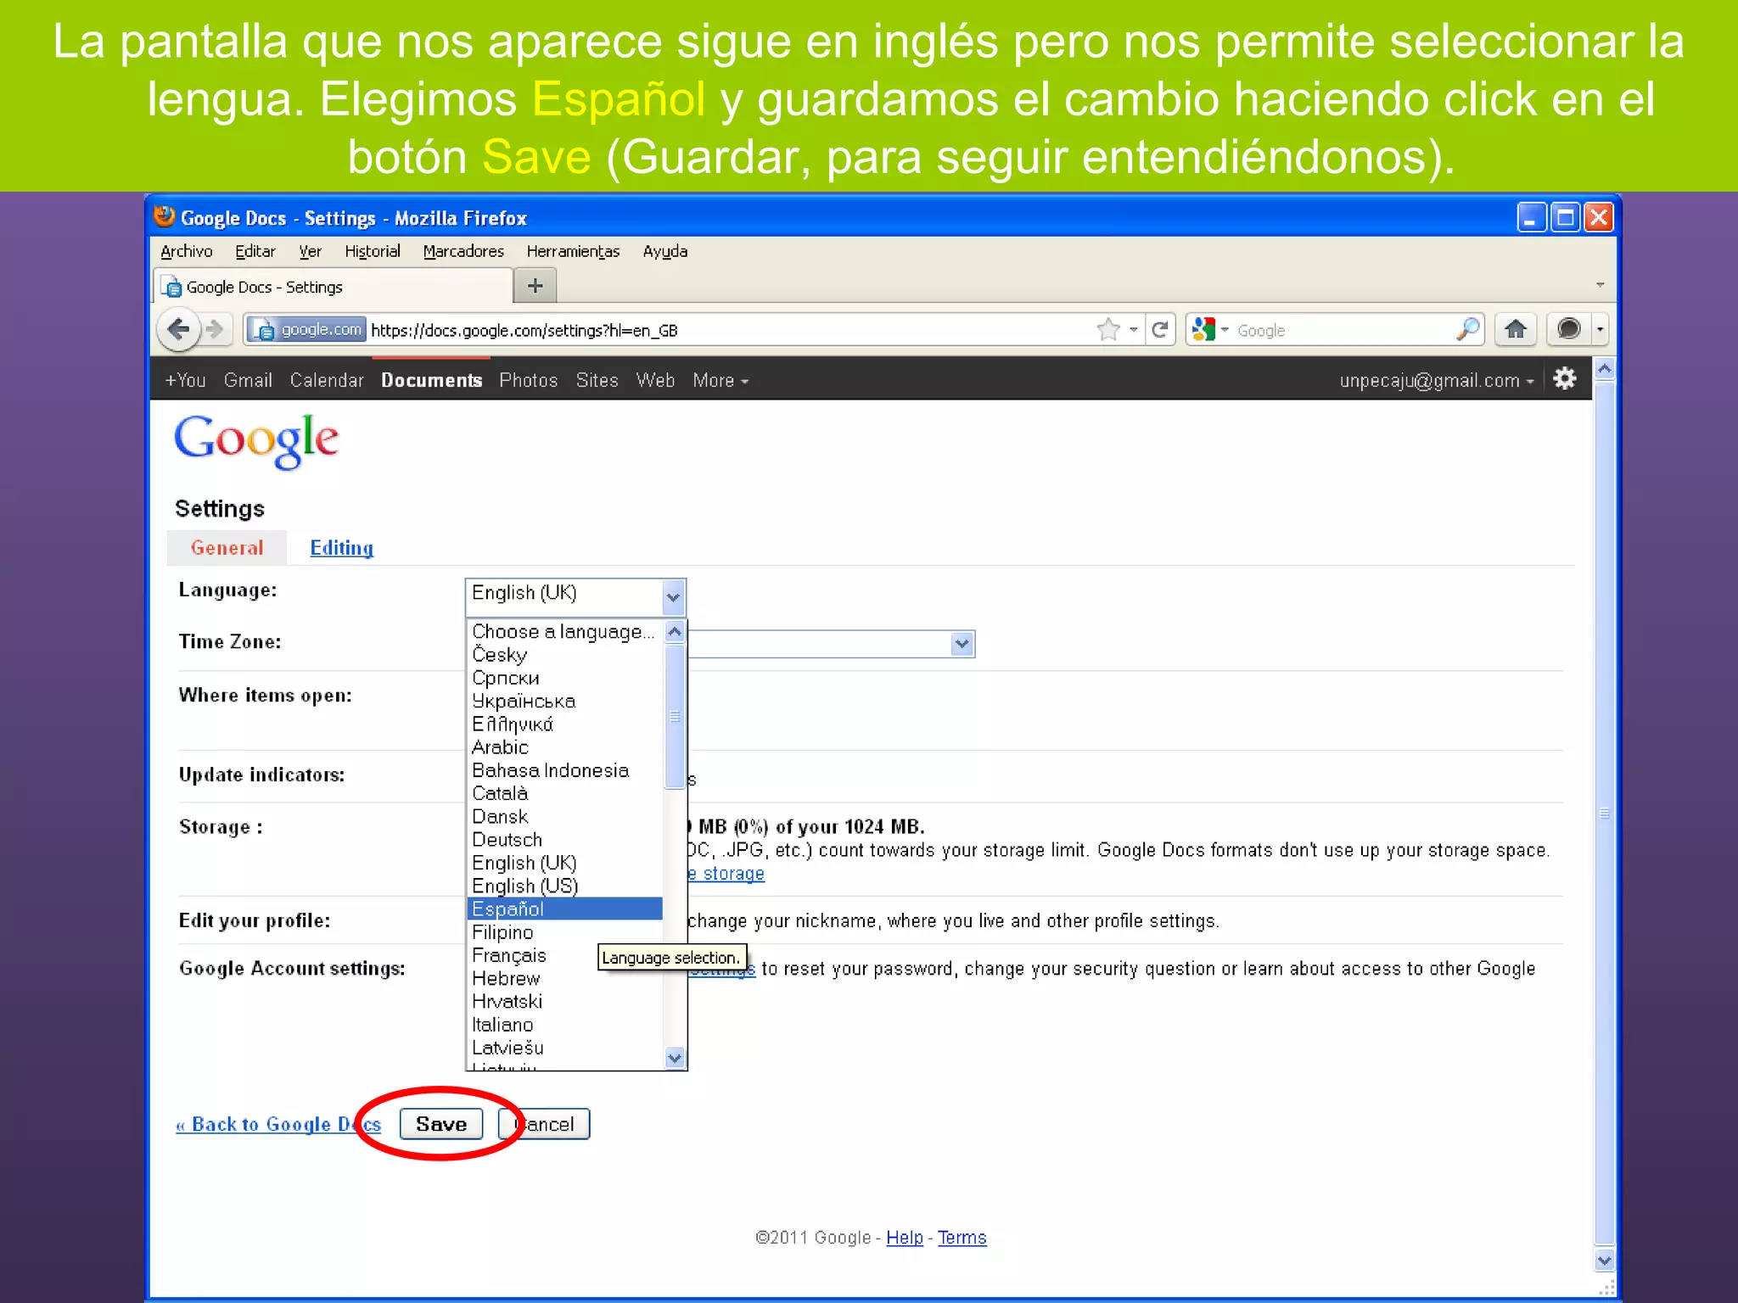Click the reload page icon
The width and height of the screenshot is (1738, 1303).
pos(1160,329)
